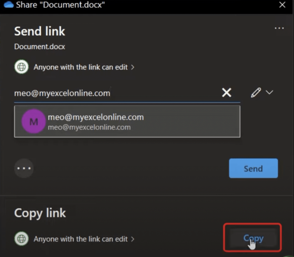Select the meo@myexcelonline.com suggestion
294x257 pixels.
pyautogui.click(x=127, y=121)
